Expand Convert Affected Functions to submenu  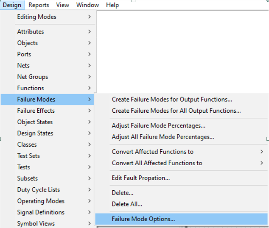click(x=181, y=152)
